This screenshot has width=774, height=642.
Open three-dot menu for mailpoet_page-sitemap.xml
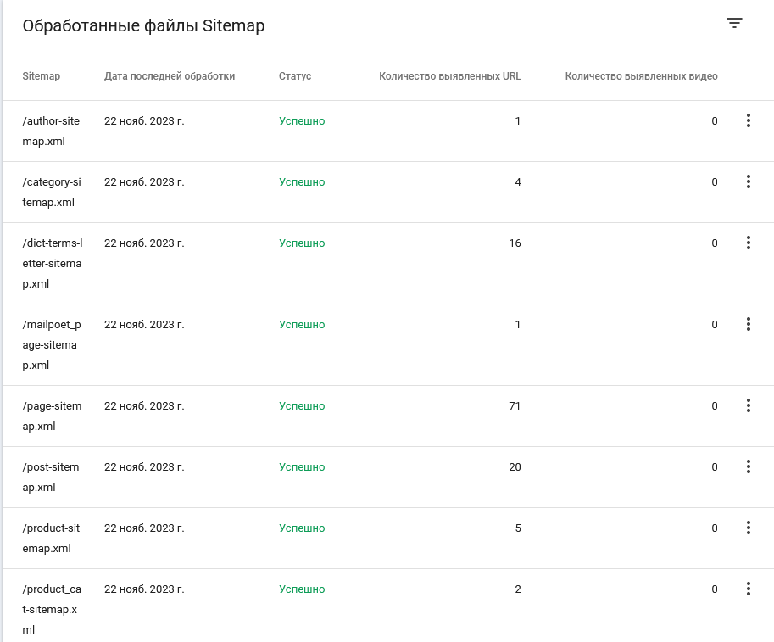(x=749, y=324)
